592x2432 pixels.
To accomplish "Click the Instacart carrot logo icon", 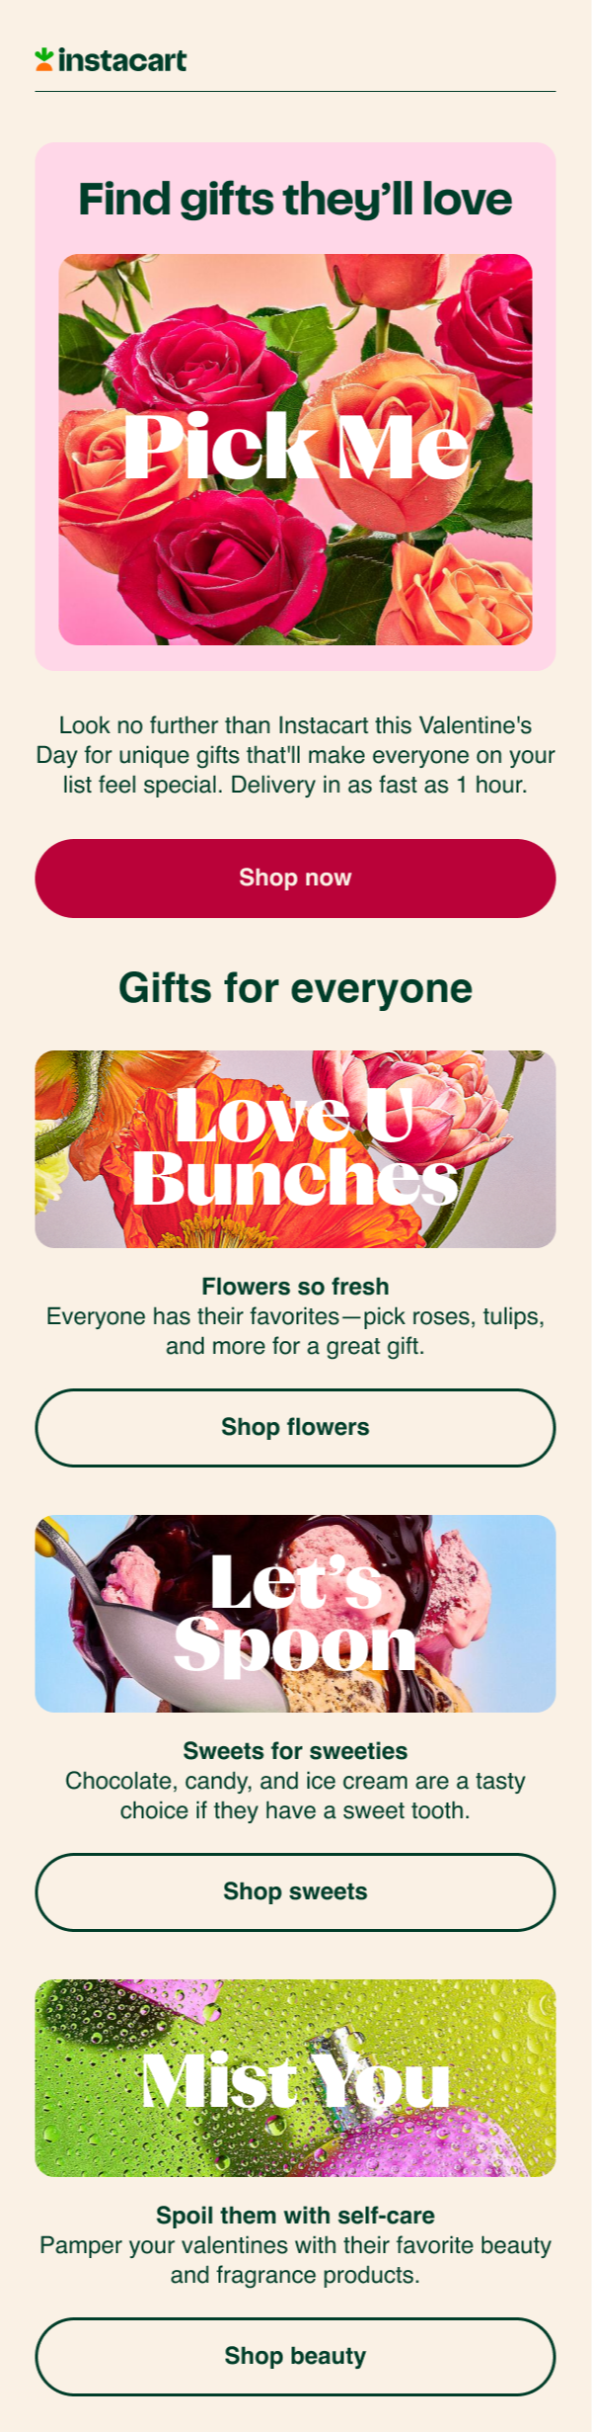I will tap(44, 60).
